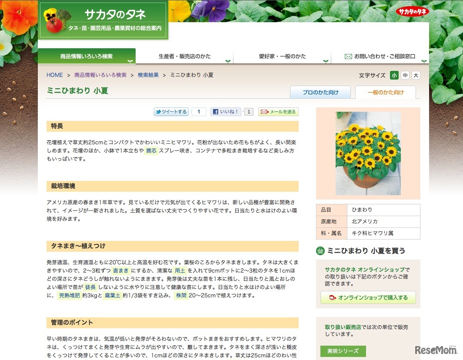
Task: Click the ミニひまわり 小夏 page title
Action: (77, 91)
